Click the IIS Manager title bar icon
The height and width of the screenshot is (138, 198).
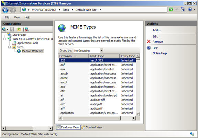point(4,3)
